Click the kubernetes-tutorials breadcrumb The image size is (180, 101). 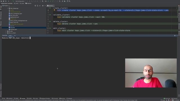click(x=7, y=3)
